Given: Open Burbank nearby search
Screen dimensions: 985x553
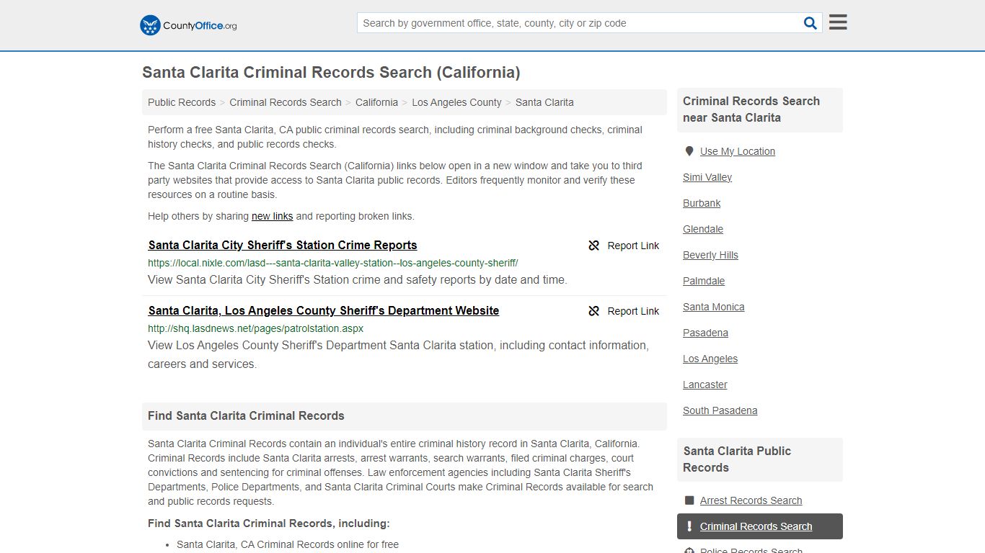Looking at the screenshot, I should point(702,203).
